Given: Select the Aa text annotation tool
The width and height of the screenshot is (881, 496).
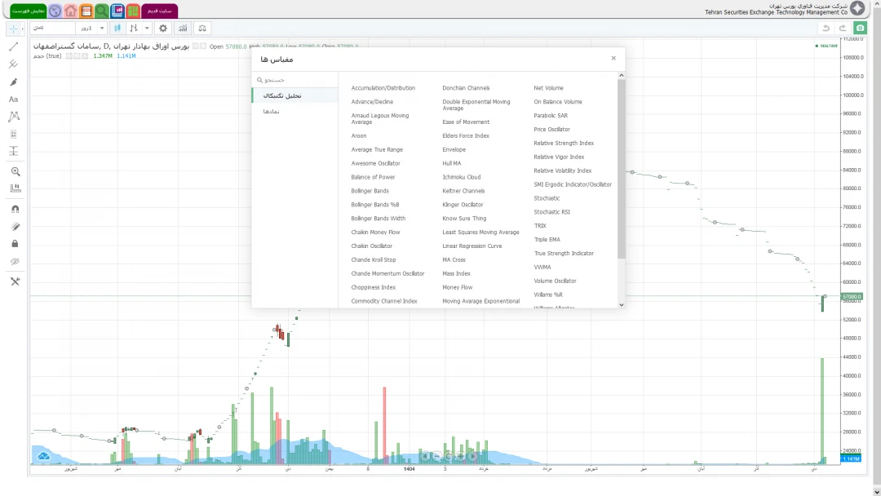Looking at the screenshot, I should coord(14,99).
